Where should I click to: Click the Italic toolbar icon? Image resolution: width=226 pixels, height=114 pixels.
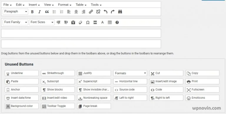click(40, 12)
